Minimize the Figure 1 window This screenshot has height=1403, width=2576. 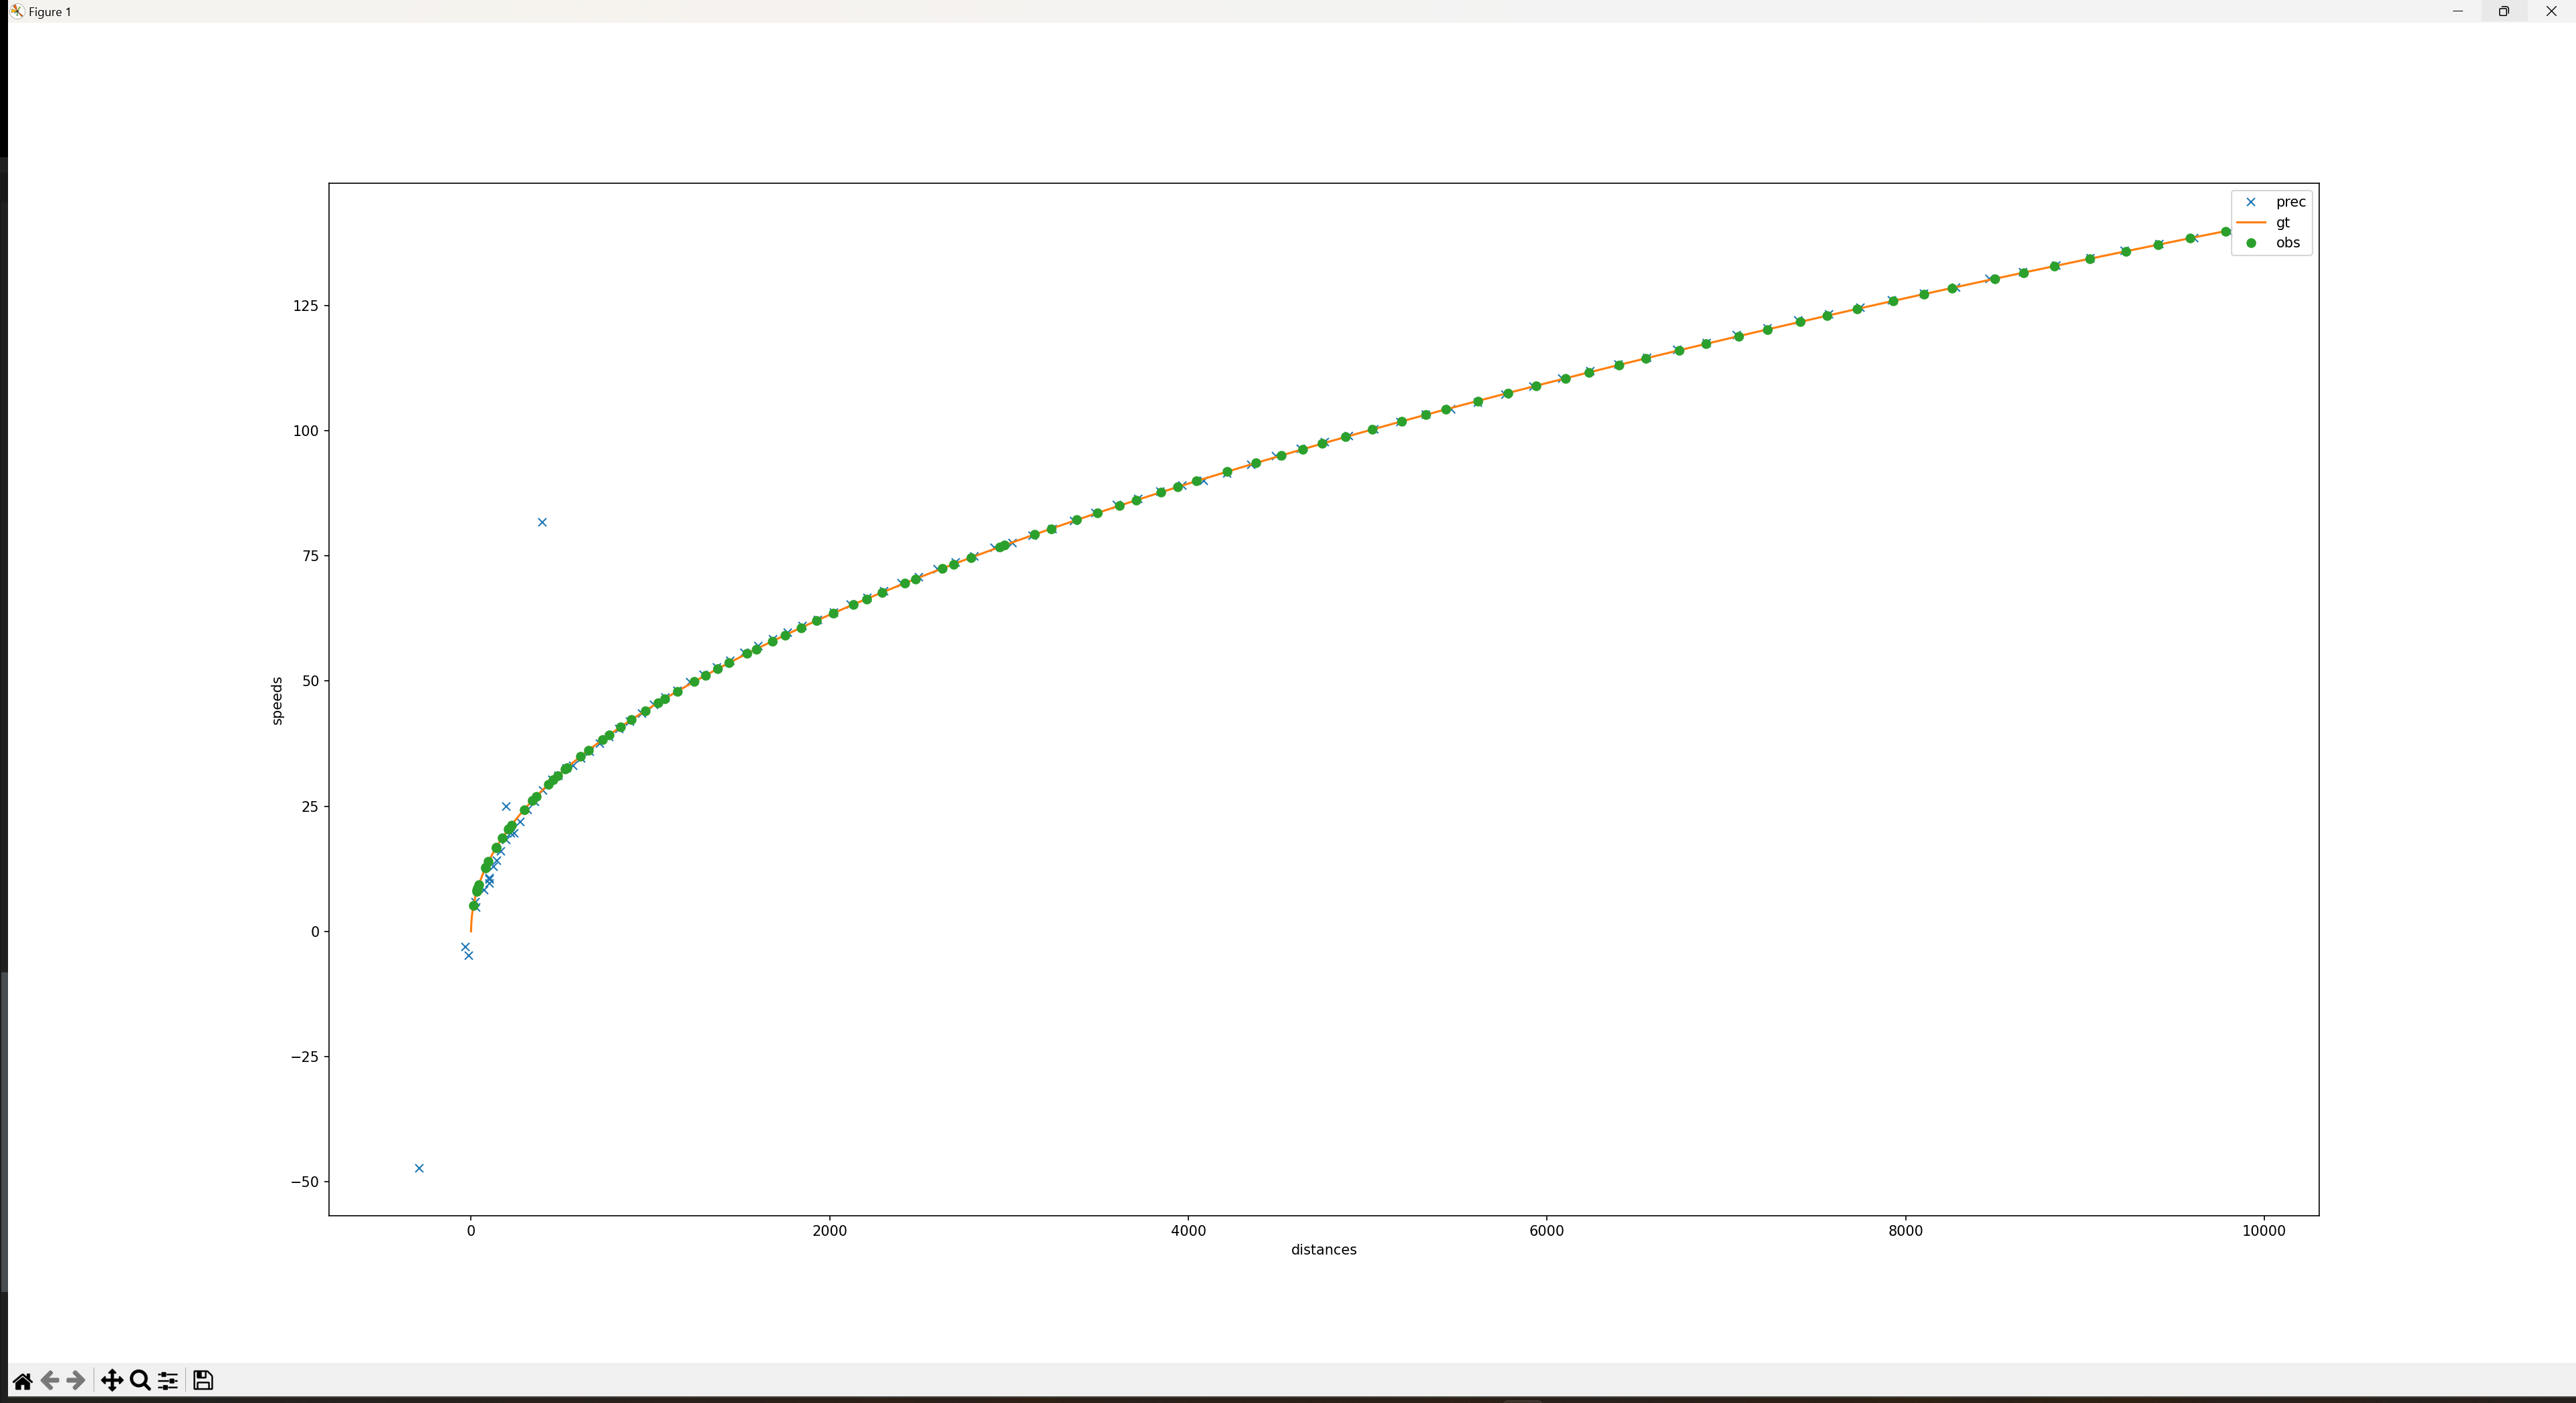point(2457,11)
